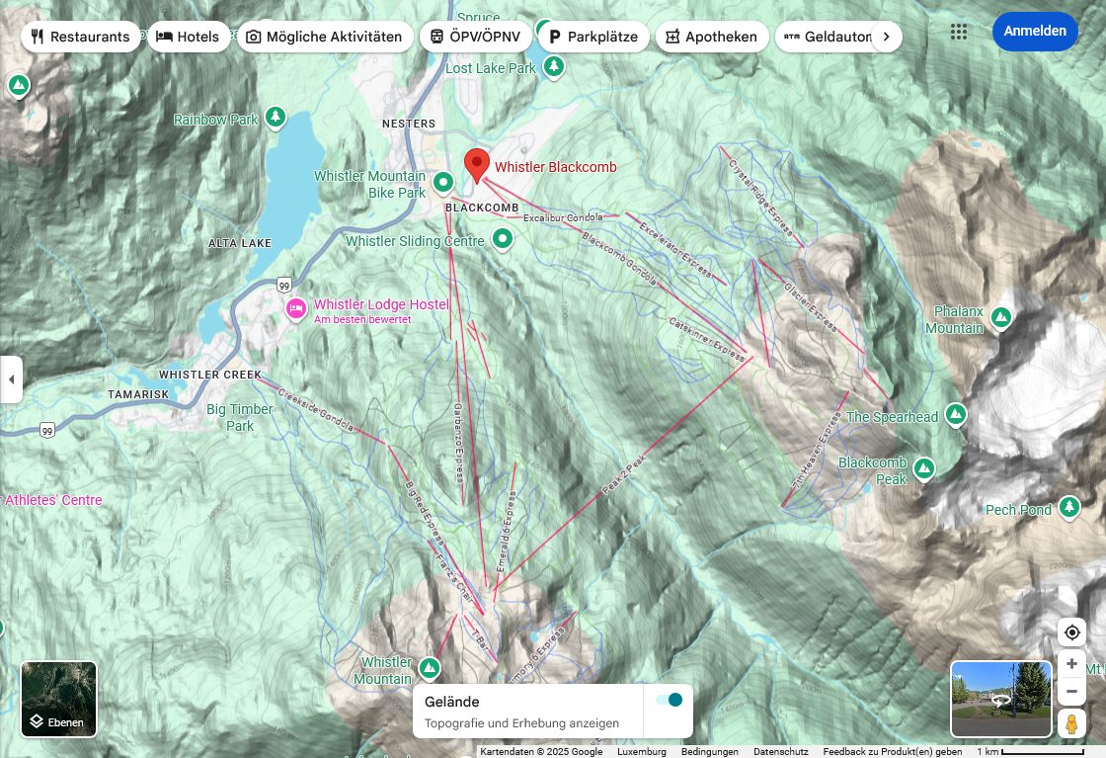Screen dimensions: 1106x758
Task: Open the Datenschutz privacy link
Action: point(781,752)
